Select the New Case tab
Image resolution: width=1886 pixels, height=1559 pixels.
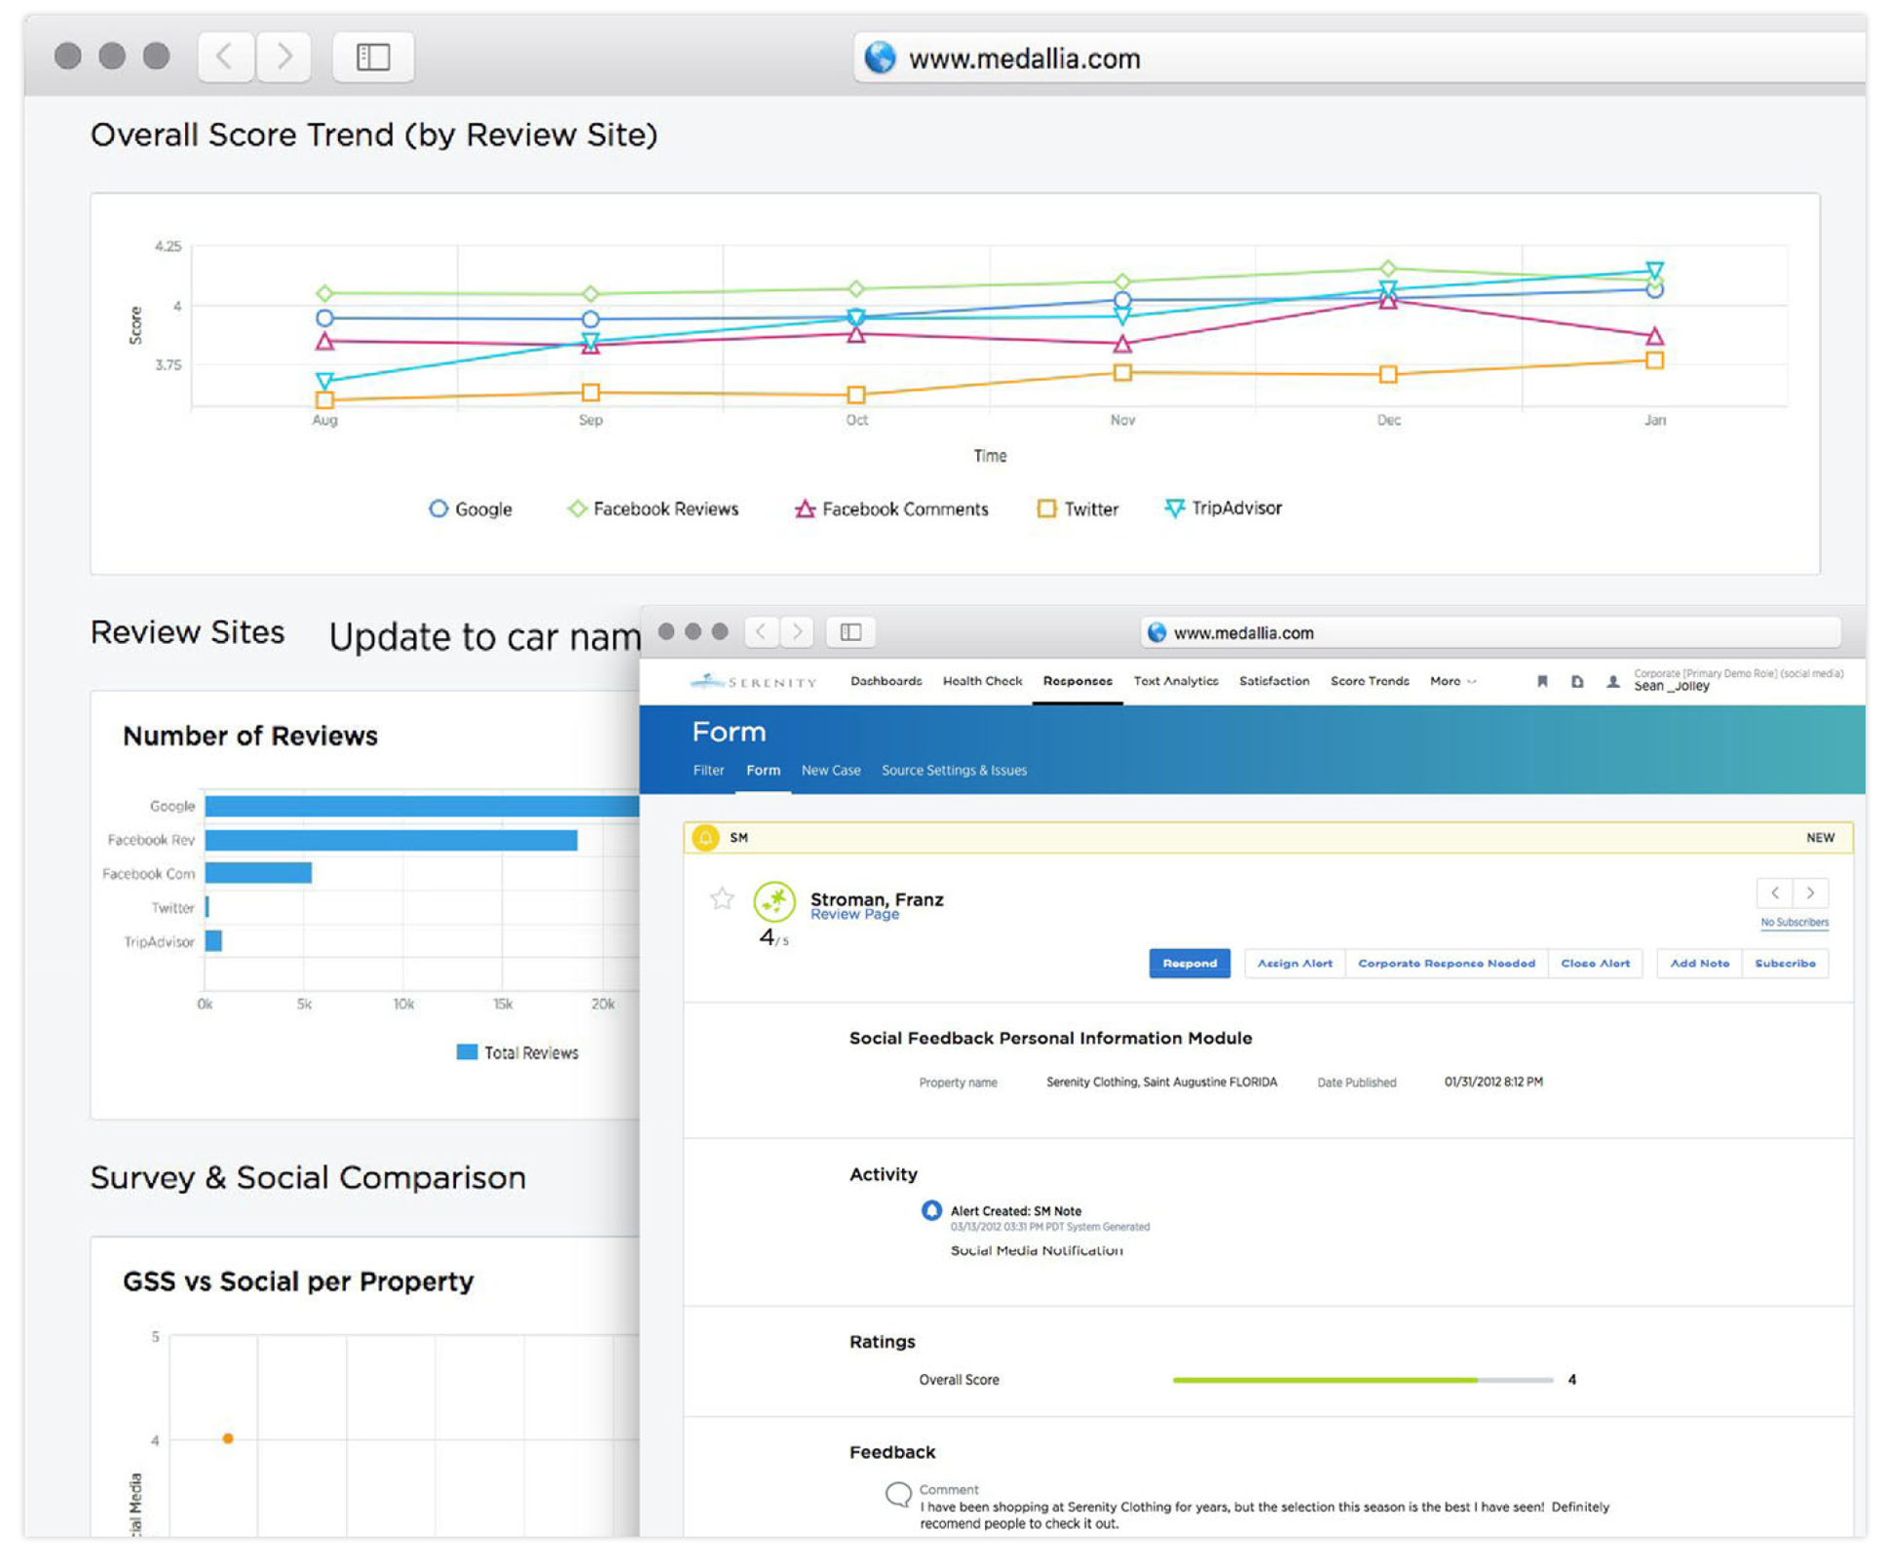coord(830,770)
